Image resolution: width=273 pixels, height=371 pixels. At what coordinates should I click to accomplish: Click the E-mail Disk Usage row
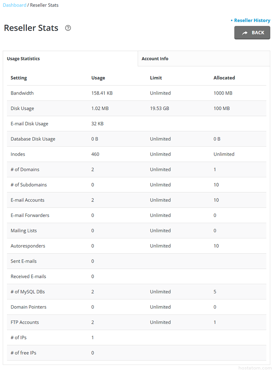click(x=30, y=124)
